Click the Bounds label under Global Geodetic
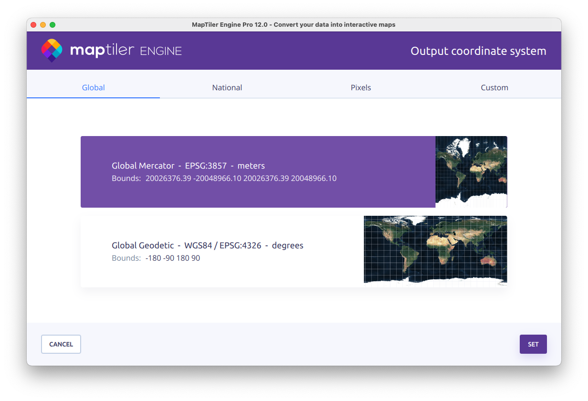 pyautogui.click(x=126, y=258)
